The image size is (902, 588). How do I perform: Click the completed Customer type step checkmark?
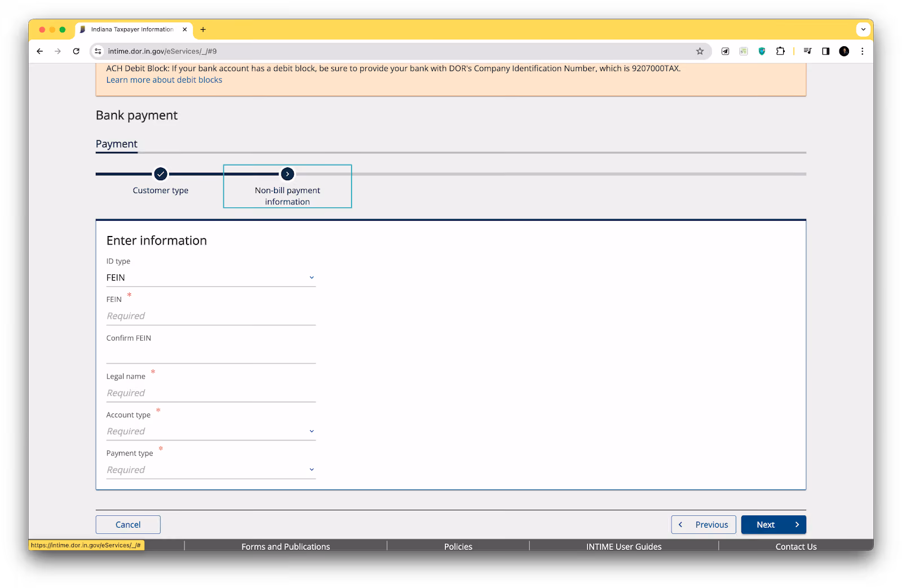click(161, 174)
